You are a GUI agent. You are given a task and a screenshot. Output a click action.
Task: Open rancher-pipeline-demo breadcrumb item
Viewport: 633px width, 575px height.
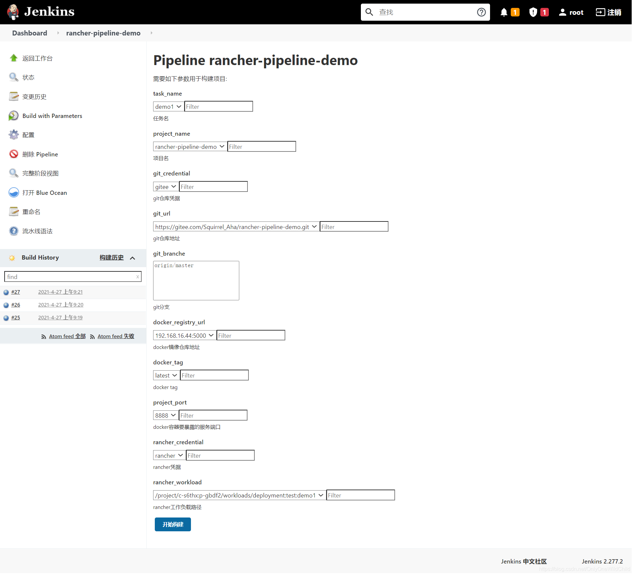click(x=103, y=33)
